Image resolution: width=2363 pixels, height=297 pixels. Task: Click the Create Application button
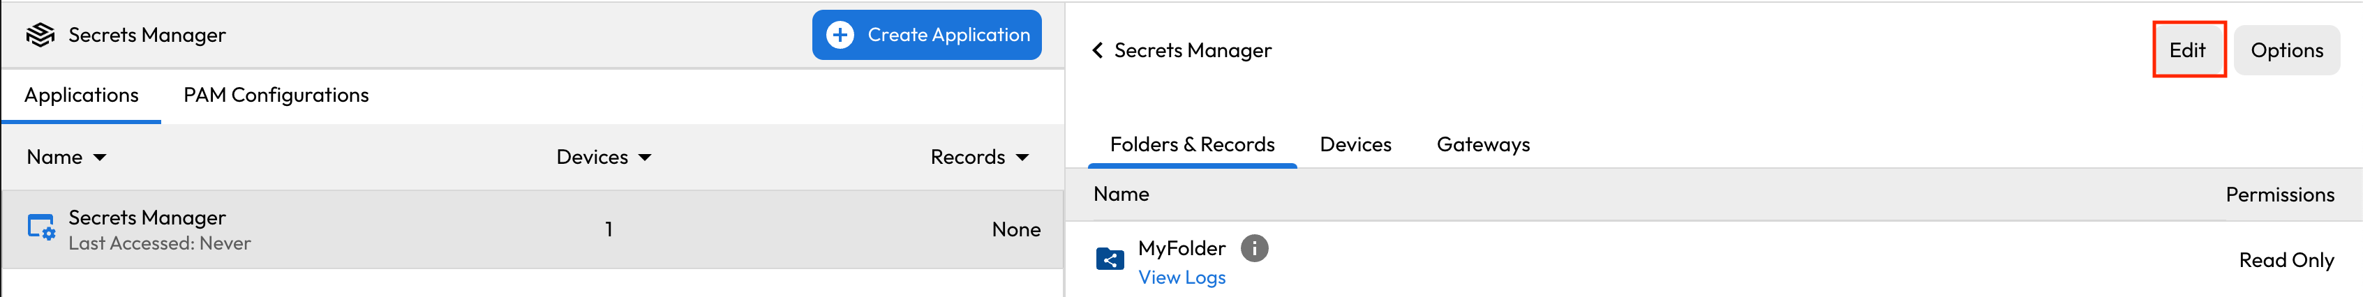(x=927, y=35)
